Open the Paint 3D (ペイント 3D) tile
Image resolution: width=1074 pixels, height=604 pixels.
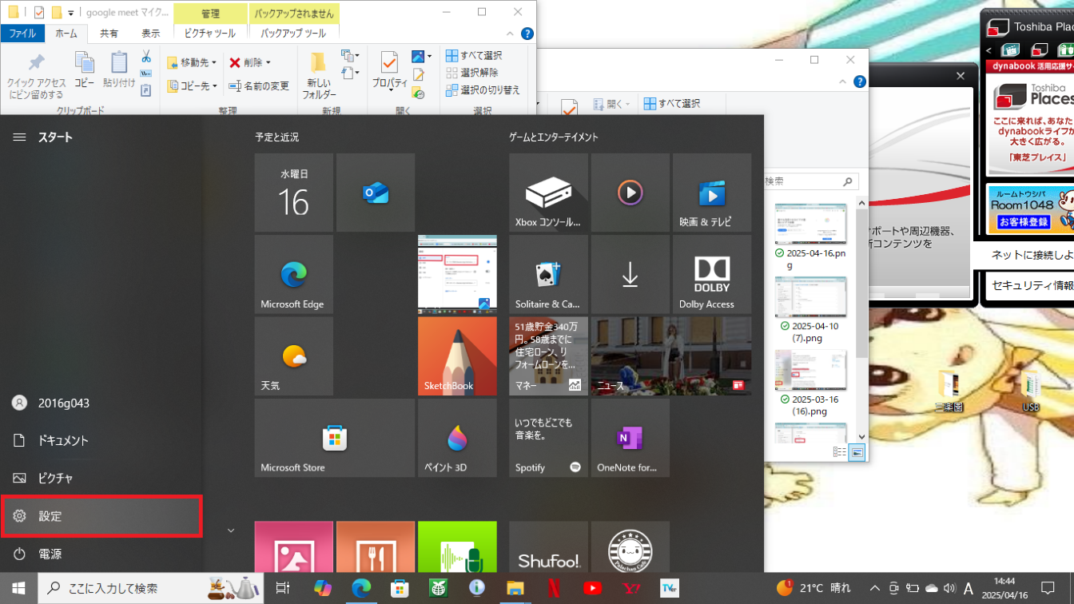(x=457, y=438)
